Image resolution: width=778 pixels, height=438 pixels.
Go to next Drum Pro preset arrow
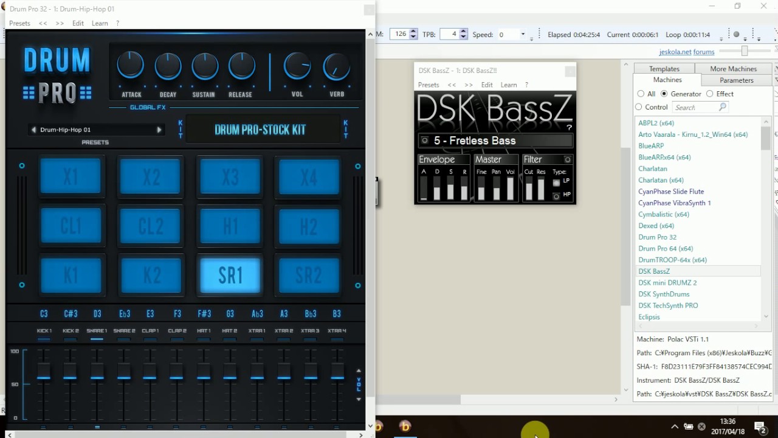[x=159, y=130]
